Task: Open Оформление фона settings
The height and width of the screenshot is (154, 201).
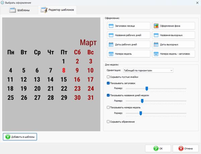Action: [173, 26]
